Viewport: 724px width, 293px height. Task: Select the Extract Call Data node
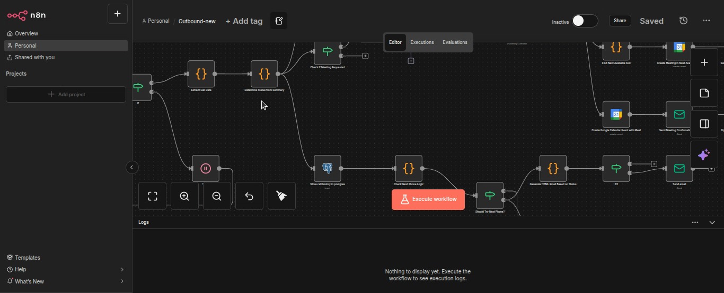pyautogui.click(x=201, y=74)
